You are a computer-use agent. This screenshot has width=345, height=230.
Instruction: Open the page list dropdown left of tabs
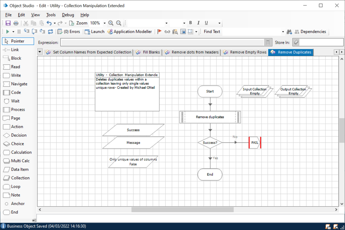pyautogui.click(x=40, y=52)
